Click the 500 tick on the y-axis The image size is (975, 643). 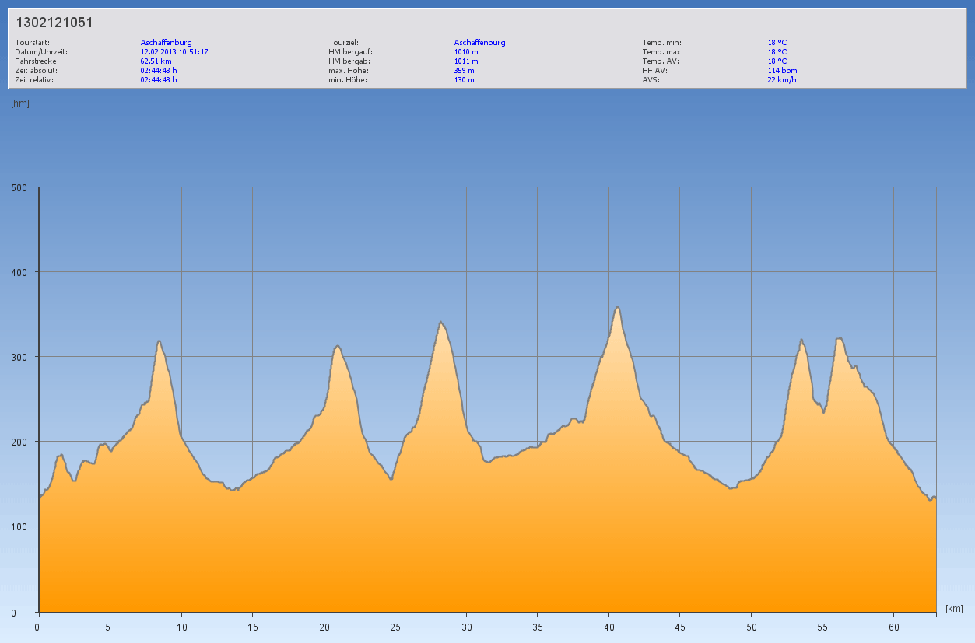pos(19,187)
